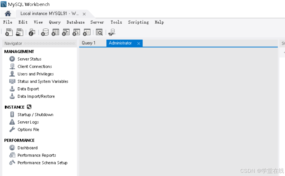Screen dimensions: 285x176
Task: Open the Server menu
Action: [x=97, y=22]
